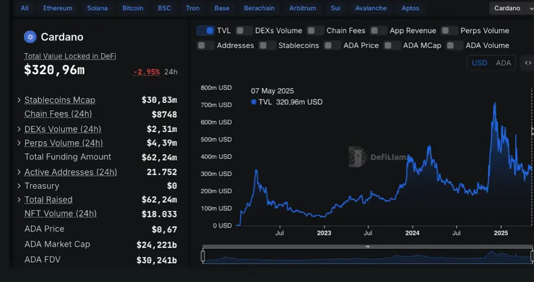Open the Arbitrum chain tab

(303, 8)
